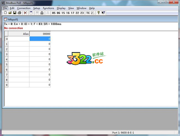Viewport: 180px width, 136px height.
Task: Select the value cell in row 6
Action: click(x=40, y=69)
